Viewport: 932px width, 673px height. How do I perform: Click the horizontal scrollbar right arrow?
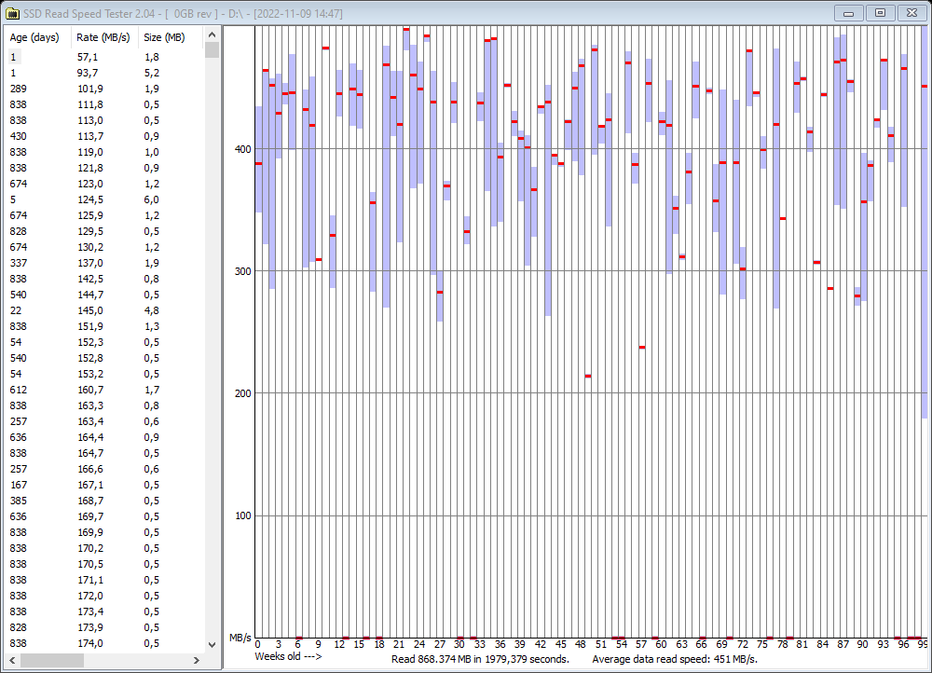(197, 660)
